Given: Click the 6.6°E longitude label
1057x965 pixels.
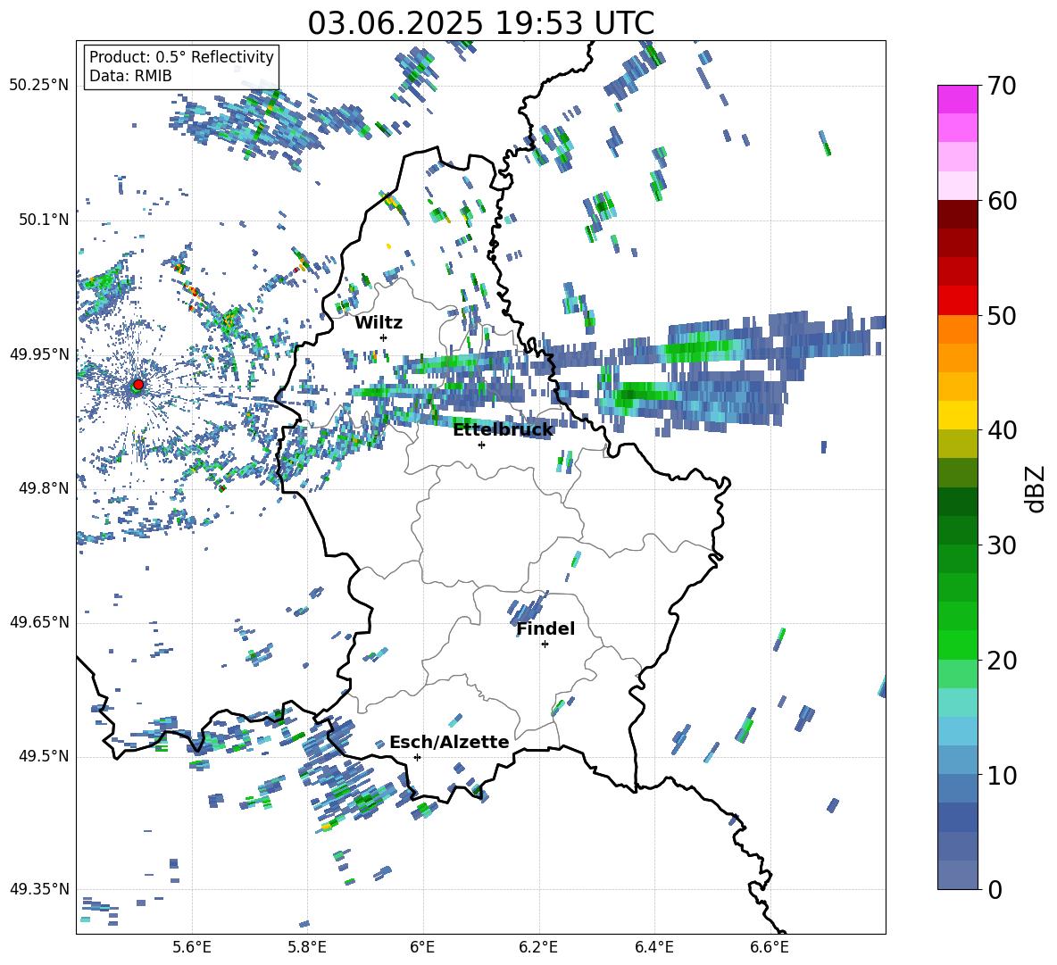Looking at the screenshot, I should click(770, 947).
